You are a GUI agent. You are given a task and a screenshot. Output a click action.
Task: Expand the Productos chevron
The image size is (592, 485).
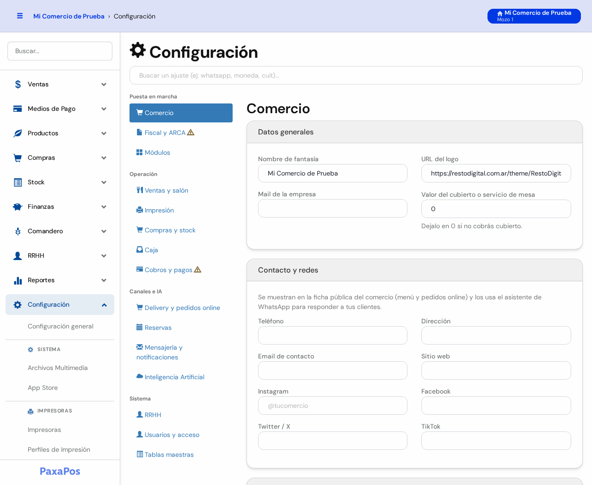[104, 133]
